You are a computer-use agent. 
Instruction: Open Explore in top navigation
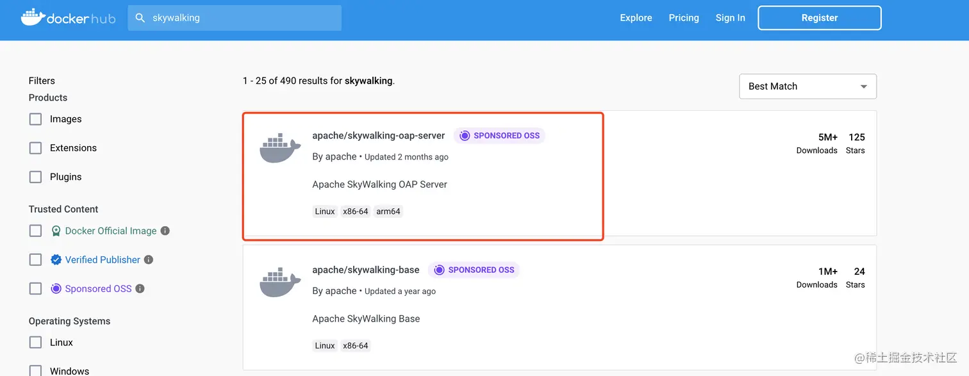coord(636,18)
